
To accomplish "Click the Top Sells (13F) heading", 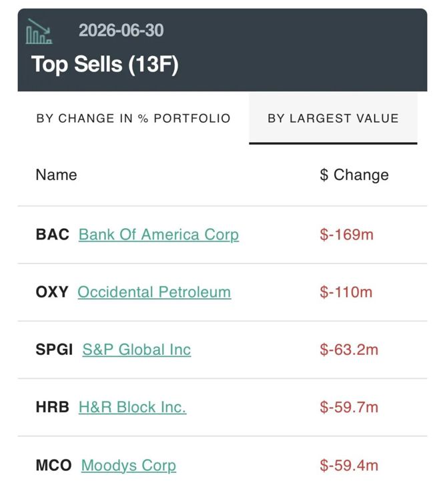I will [x=105, y=64].
